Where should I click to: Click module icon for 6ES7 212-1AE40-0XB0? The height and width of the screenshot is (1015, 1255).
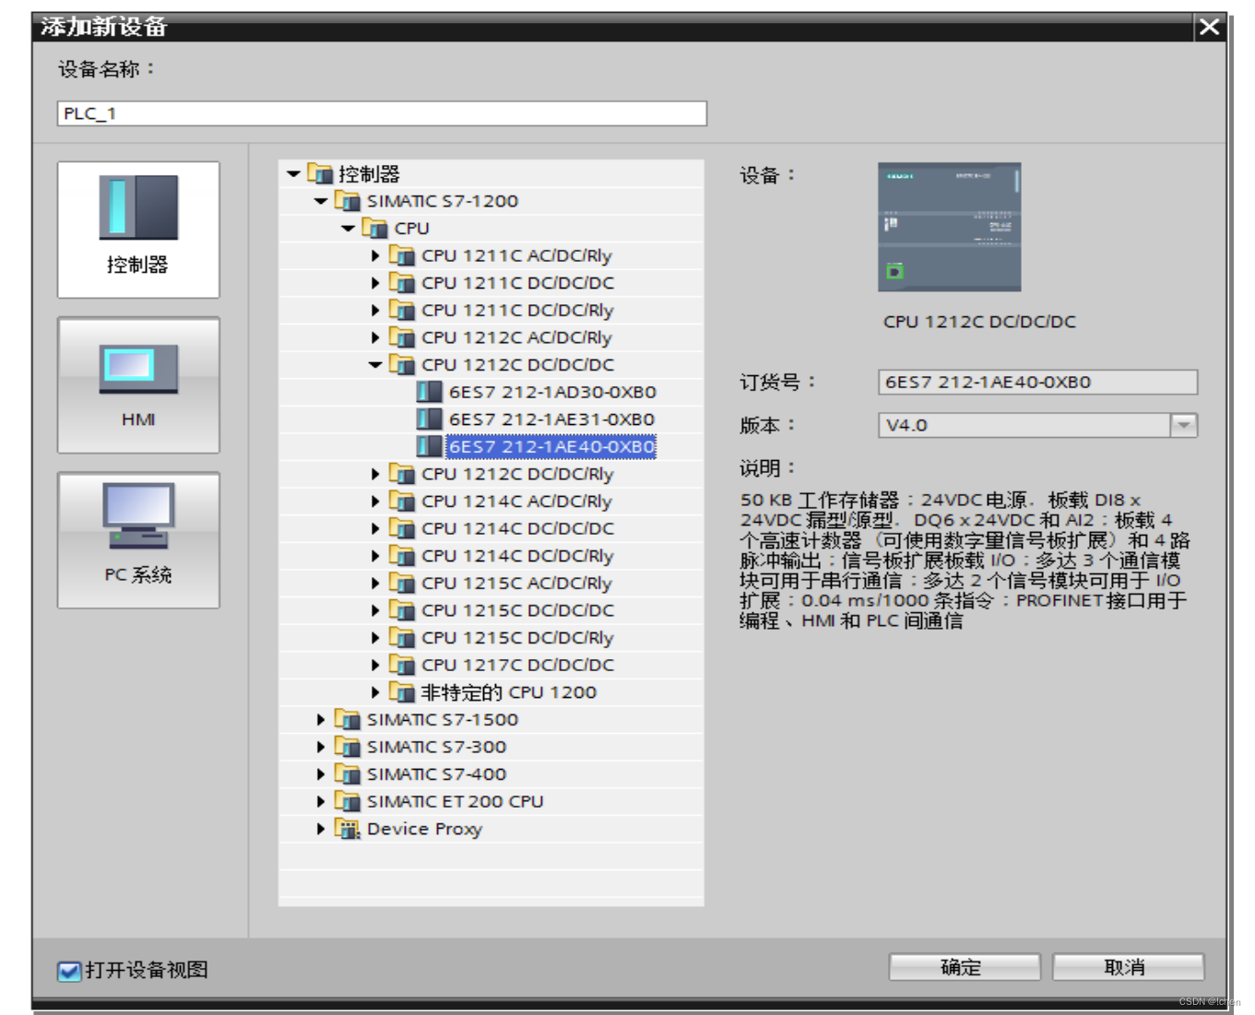[430, 446]
